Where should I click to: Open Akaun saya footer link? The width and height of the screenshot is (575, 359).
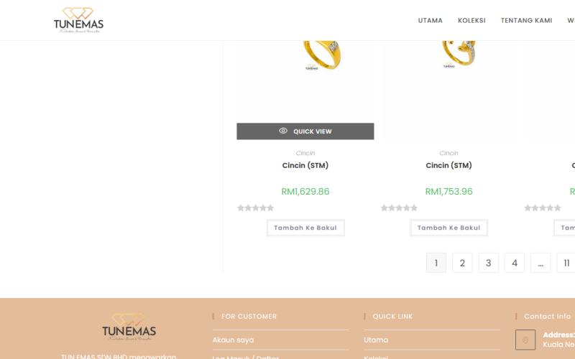pyautogui.click(x=233, y=340)
